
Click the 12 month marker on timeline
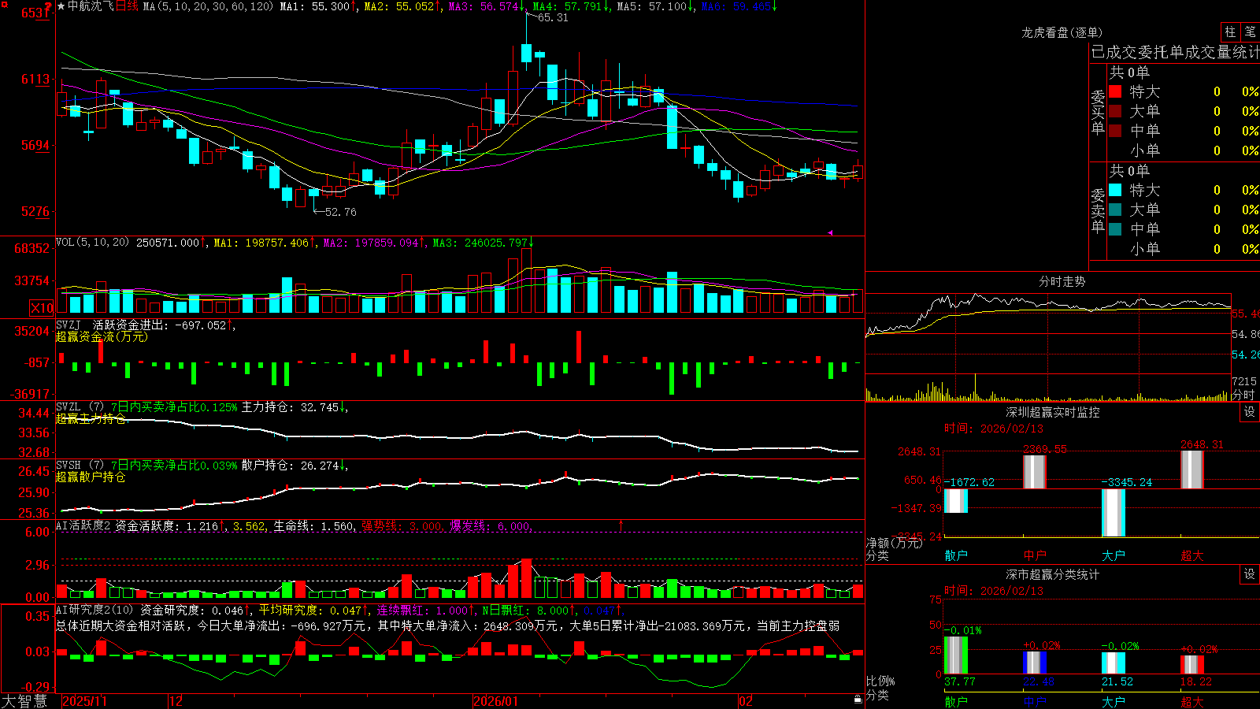click(176, 701)
